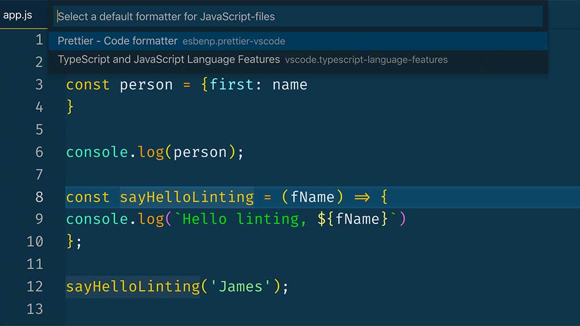The width and height of the screenshot is (580, 326).
Task: Click the fName parameter on line 8
Action: point(313,197)
